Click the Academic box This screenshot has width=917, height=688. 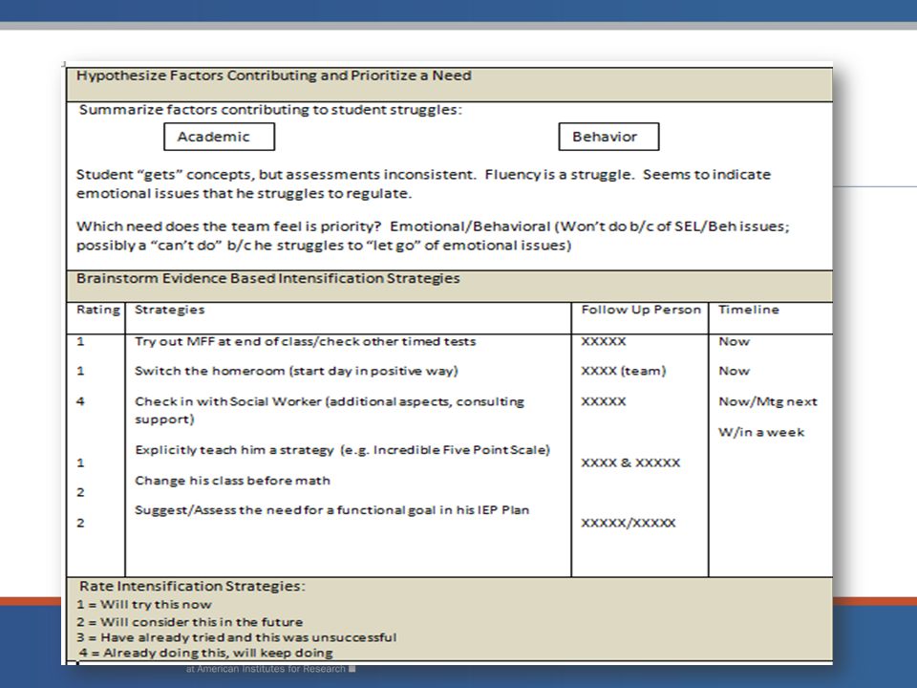(x=219, y=137)
